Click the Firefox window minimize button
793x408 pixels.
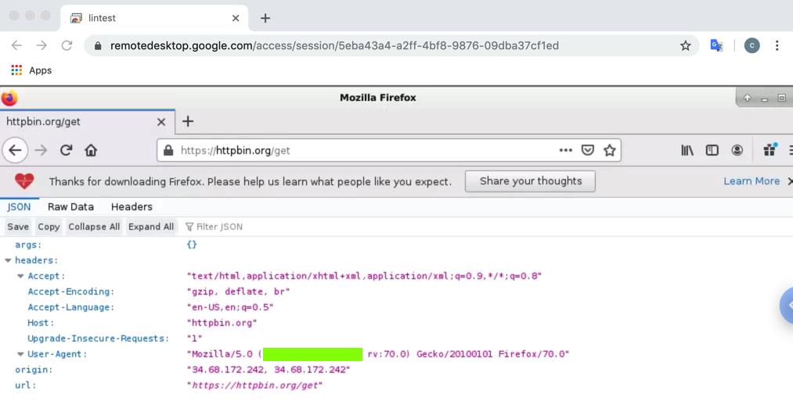765,98
